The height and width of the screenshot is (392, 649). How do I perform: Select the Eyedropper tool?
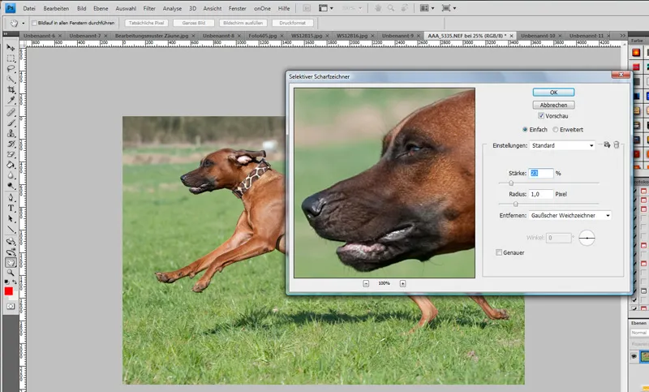[11, 101]
